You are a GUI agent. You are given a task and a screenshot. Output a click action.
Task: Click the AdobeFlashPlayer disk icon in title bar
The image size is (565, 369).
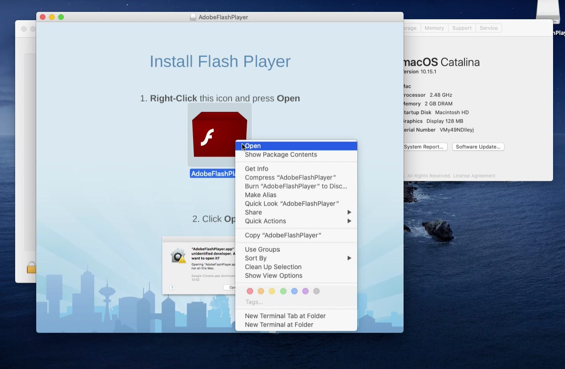tap(193, 17)
